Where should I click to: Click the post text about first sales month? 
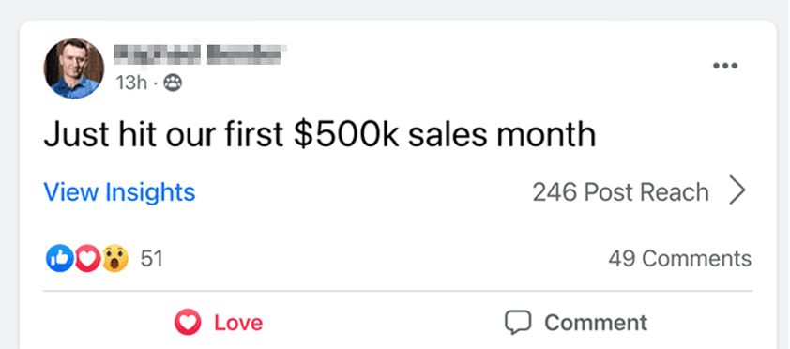tap(320, 135)
